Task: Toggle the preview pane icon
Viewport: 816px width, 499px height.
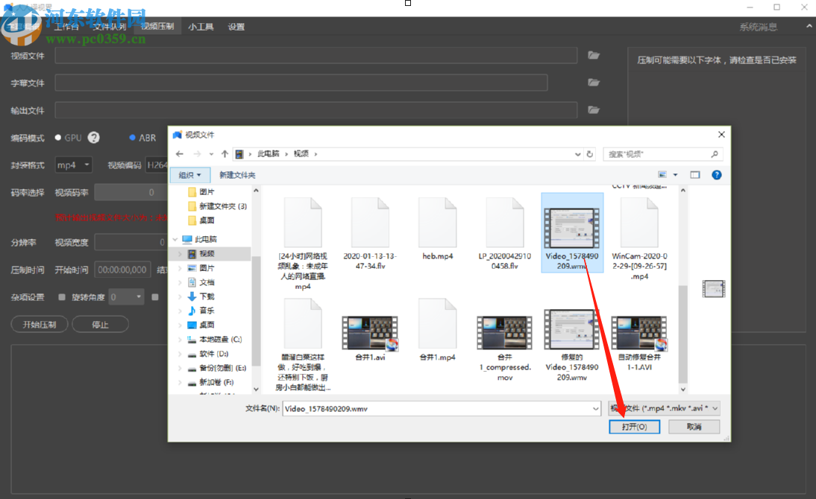Action: pos(694,174)
